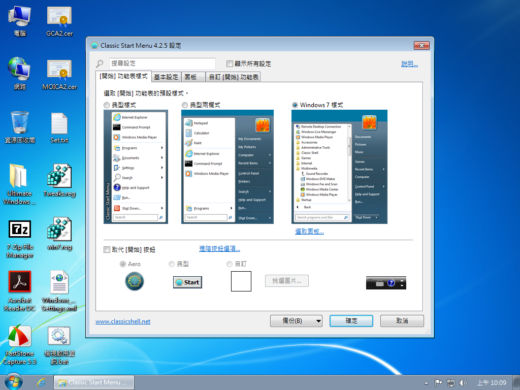The width and height of the screenshot is (520, 390).
Task: Select the 自訂 button style radio
Action: (230, 264)
